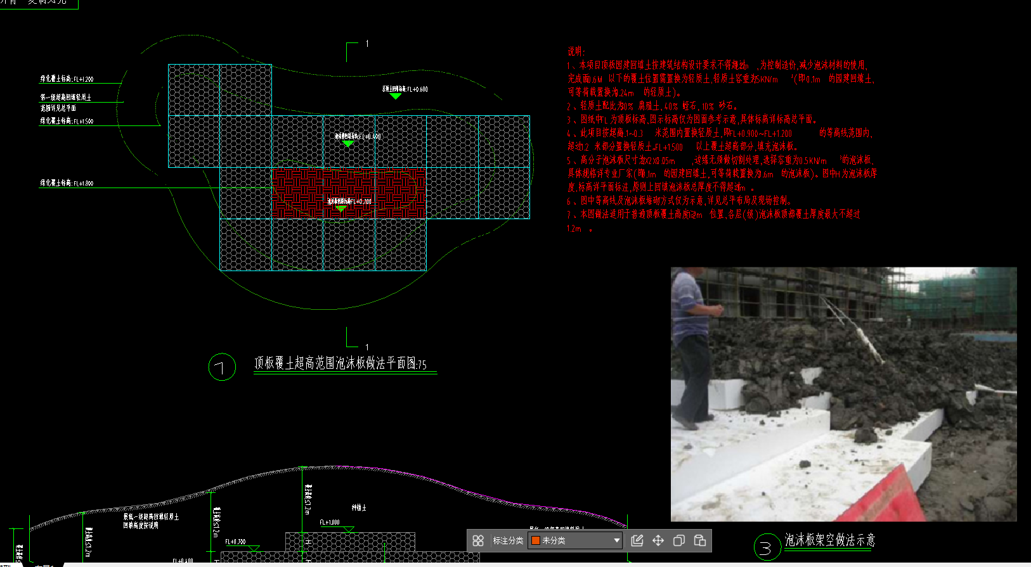1031x567 pixels.
Task: Open the four-squares category grid icon
Action: tap(478, 540)
